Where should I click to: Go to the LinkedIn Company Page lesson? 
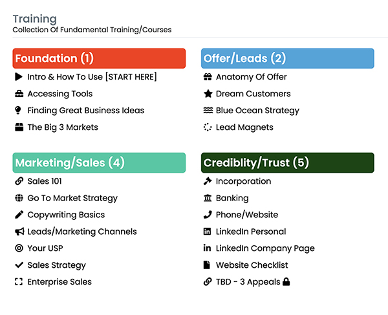[x=265, y=248]
